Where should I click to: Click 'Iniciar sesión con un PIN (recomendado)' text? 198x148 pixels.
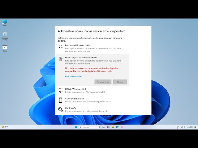[85, 92]
